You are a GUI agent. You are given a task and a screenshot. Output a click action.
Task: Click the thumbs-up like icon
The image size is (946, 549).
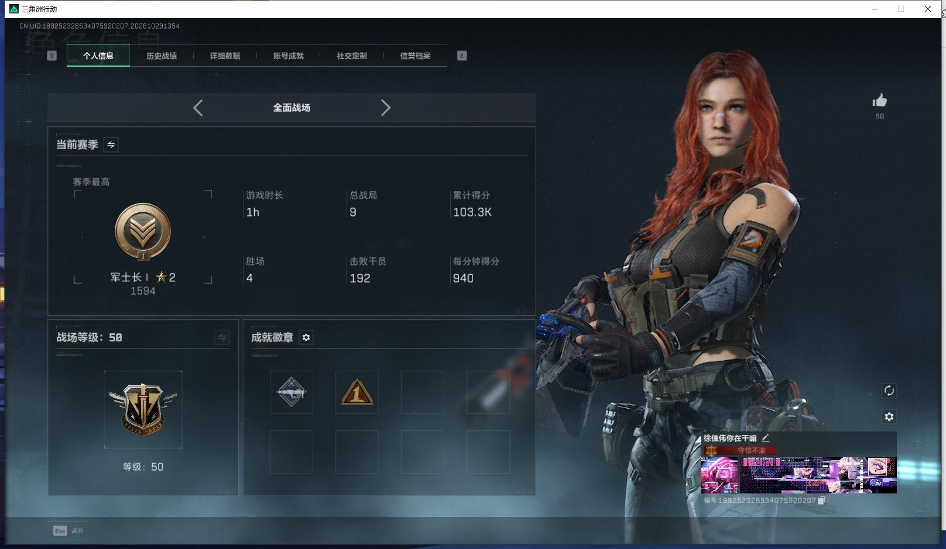(879, 101)
